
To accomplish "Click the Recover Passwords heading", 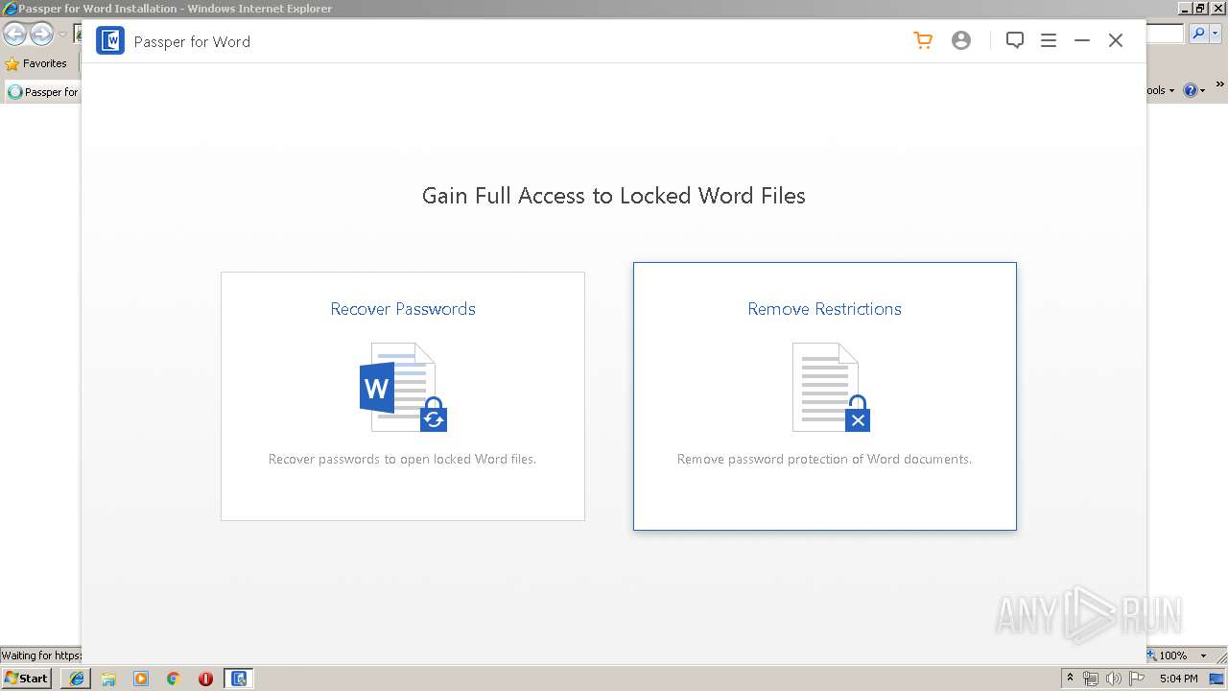I will 403,309.
